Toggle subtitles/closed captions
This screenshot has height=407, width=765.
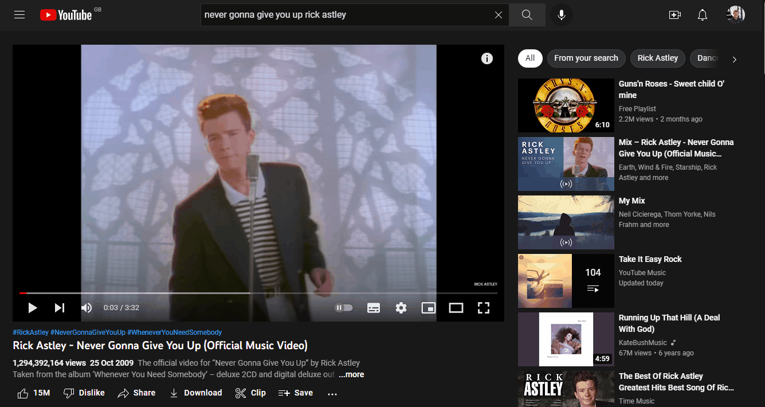374,308
